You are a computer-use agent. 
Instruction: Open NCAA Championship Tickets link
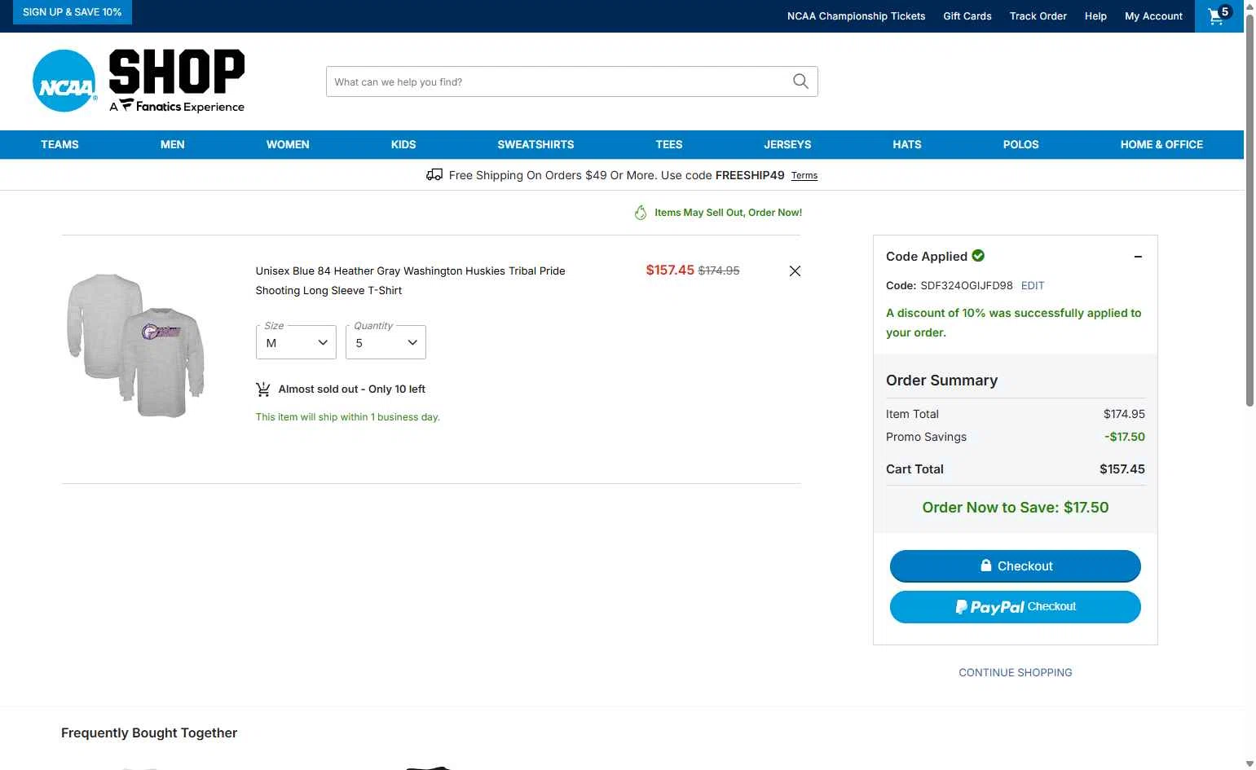click(x=856, y=15)
